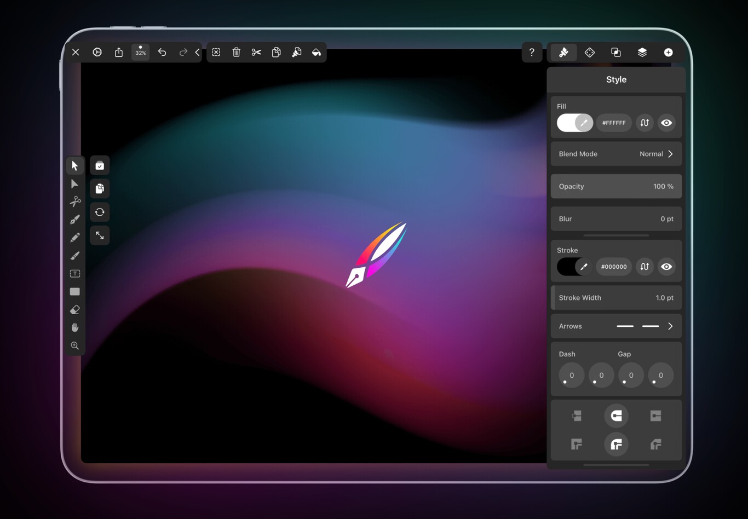Screen dimensions: 748x519
Task: Open the Blend Mode options
Action: click(x=616, y=154)
